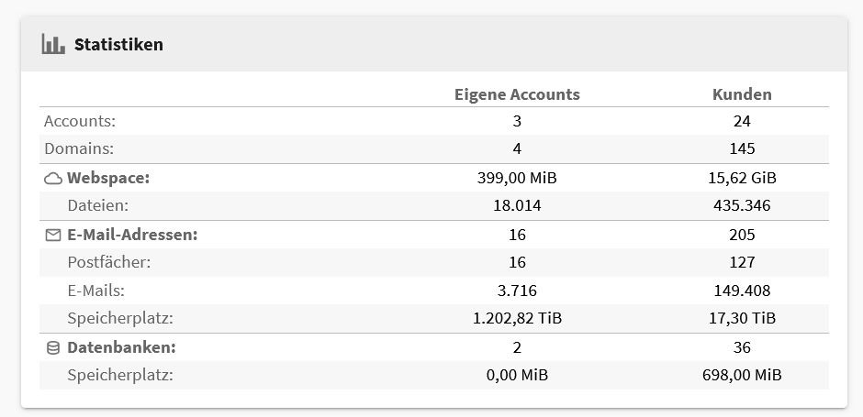
Task: Select the Statistiken panel title
Action: 118,45
